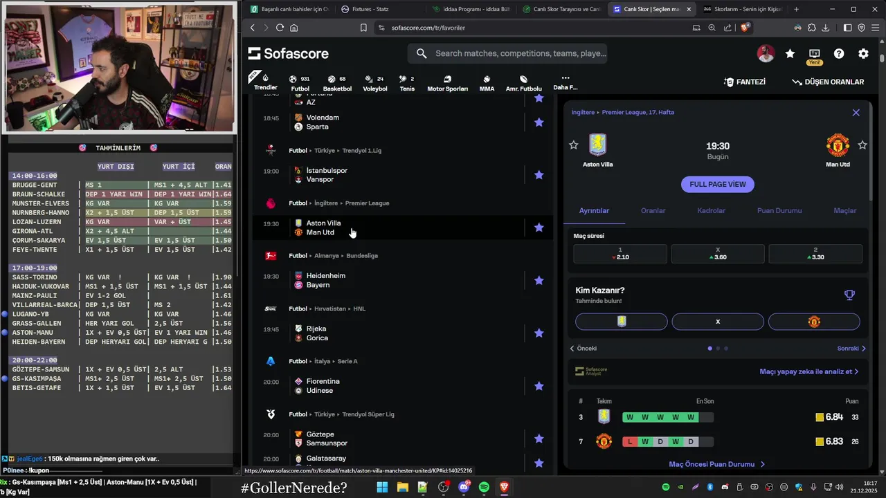
Task: Bookmark this page in browser
Action: pyautogui.click(x=363, y=28)
